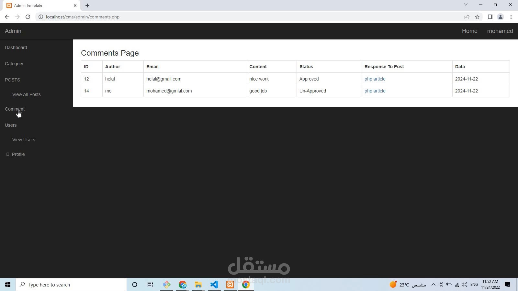Viewport: 518px width, 291px height.
Task: Click the Meet Now tray icon
Action: coord(441,285)
